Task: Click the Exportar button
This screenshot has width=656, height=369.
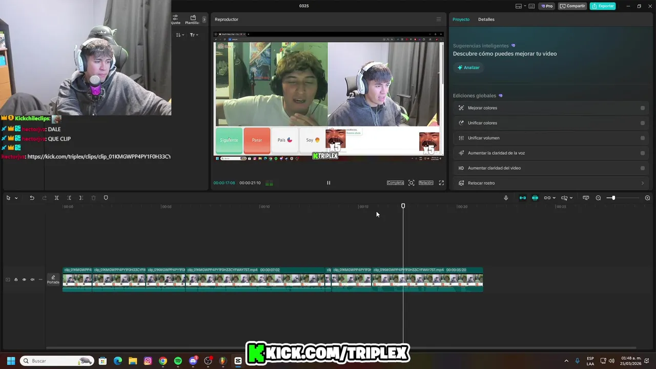Action: pyautogui.click(x=603, y=6)
